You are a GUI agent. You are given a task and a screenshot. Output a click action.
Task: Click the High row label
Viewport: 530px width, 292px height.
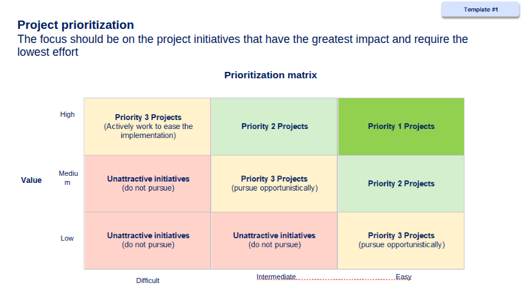(67, 114)
